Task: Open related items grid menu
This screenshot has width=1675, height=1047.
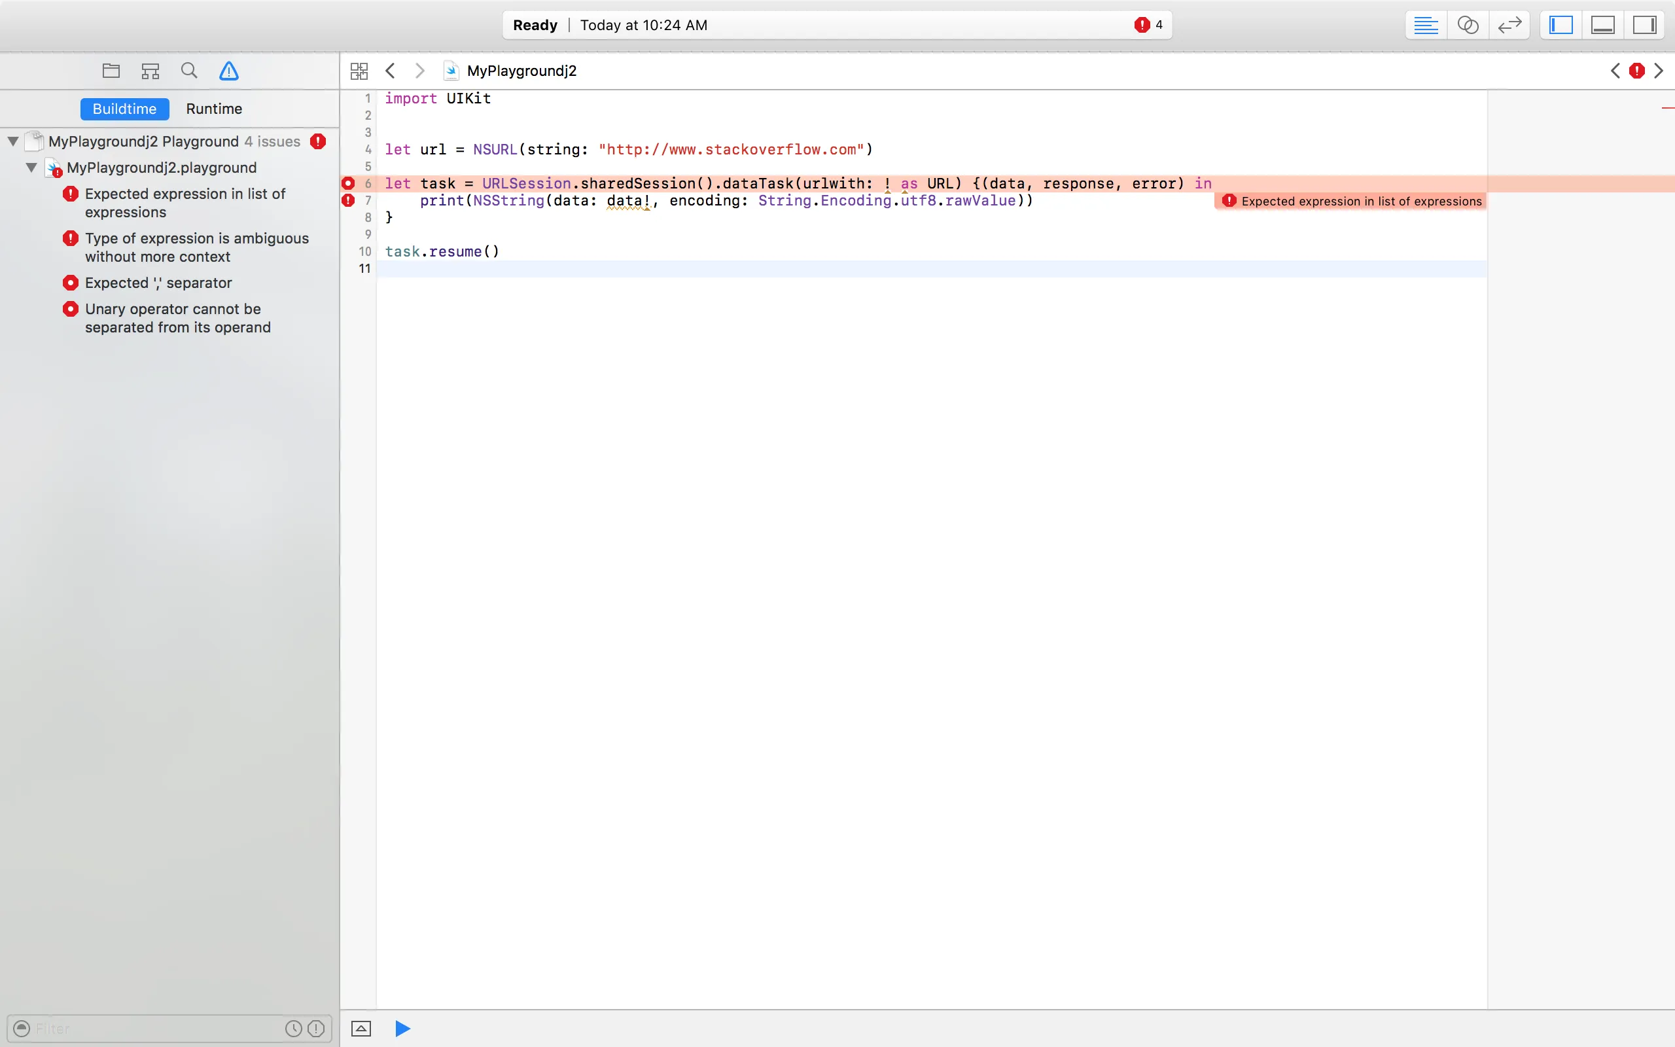Action: 359,71
